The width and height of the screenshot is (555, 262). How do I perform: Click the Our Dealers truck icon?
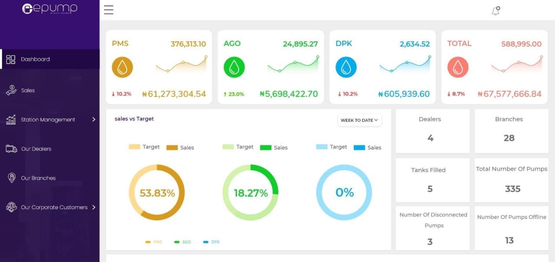(11, 149)
